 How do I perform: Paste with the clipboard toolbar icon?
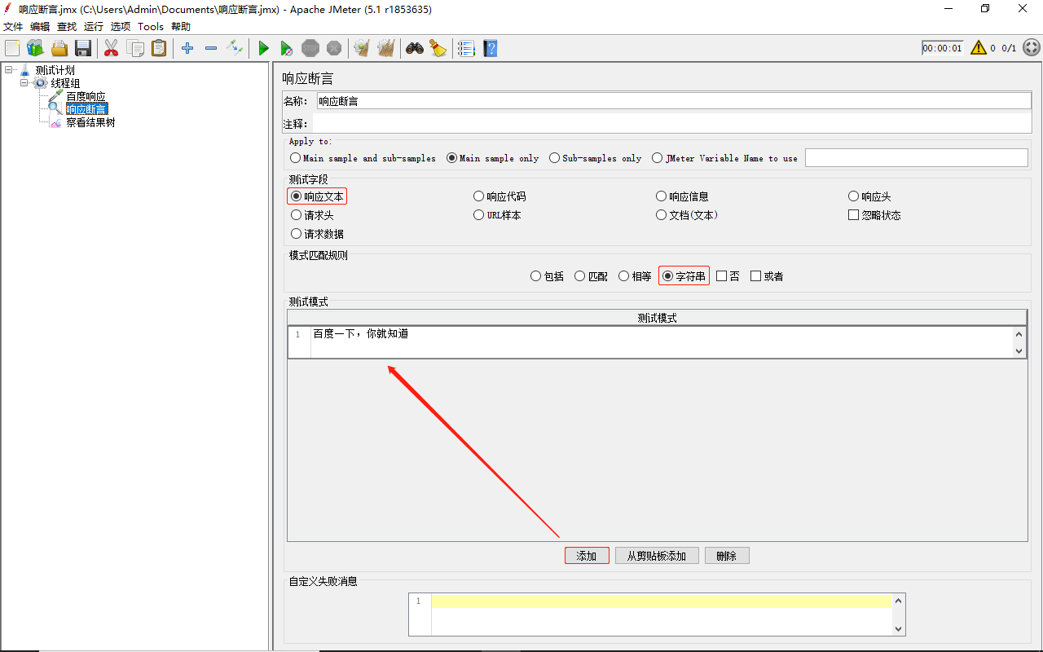click(x=159, y=48)
